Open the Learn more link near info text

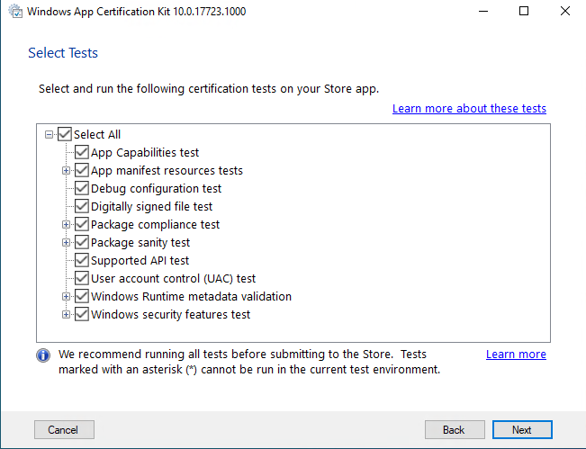click(x=516, y=355)
